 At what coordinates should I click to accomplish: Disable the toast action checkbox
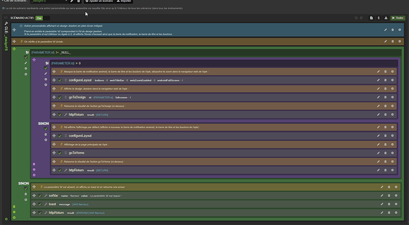point(40,204)
